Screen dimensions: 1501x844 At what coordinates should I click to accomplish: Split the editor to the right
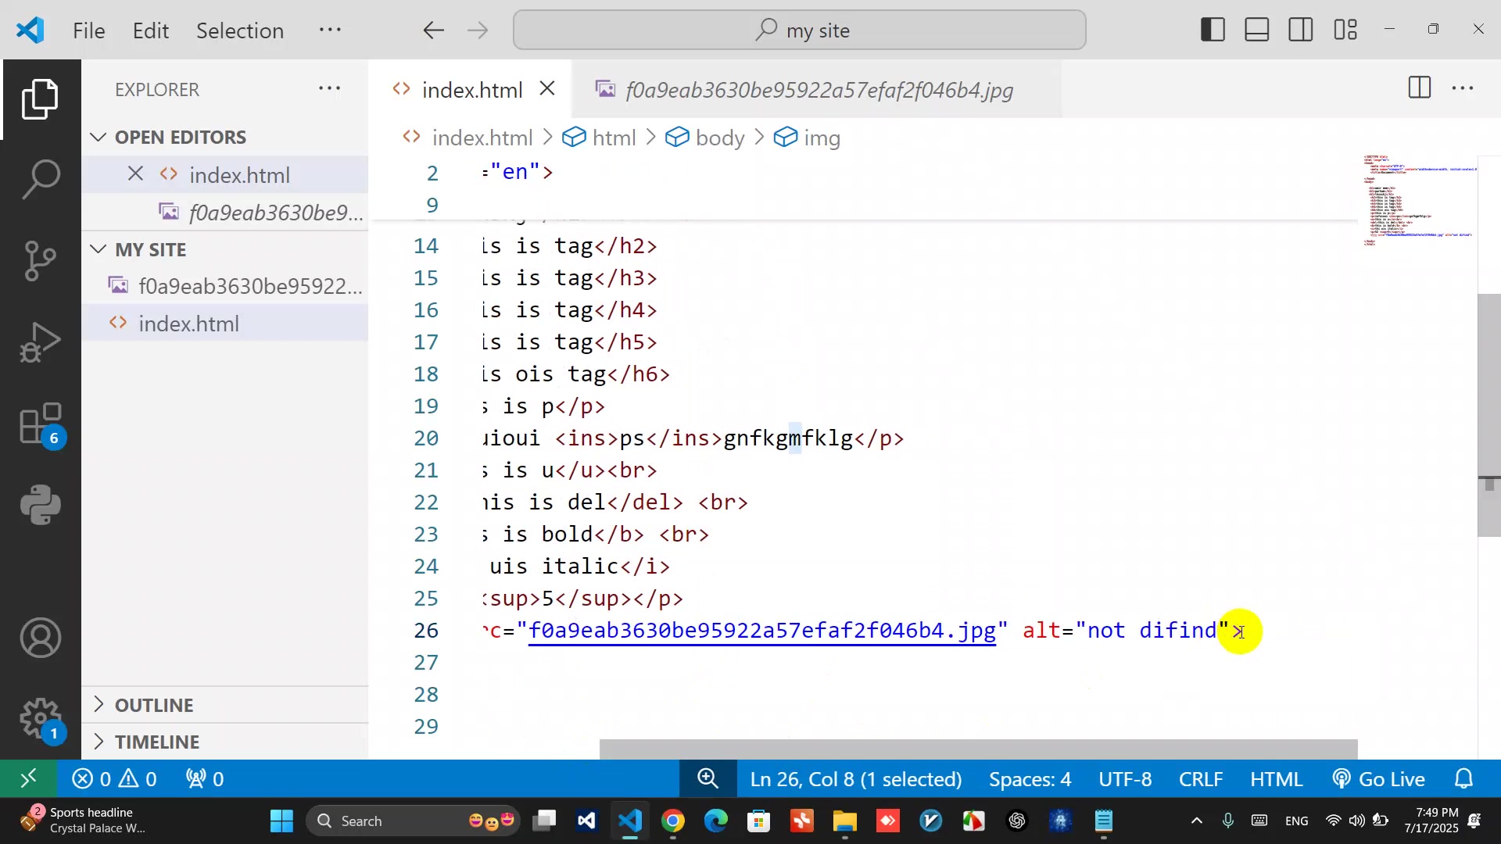coord(1419,88)
